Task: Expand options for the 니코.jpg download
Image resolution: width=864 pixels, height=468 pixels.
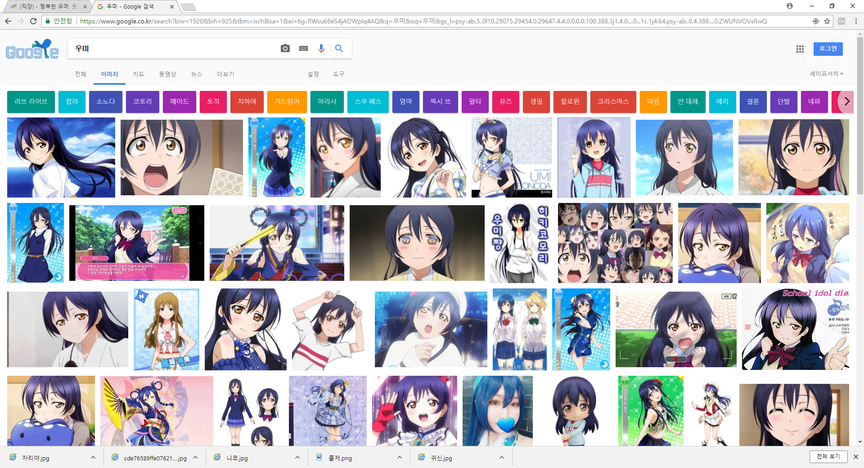Action: pos(297,457)
